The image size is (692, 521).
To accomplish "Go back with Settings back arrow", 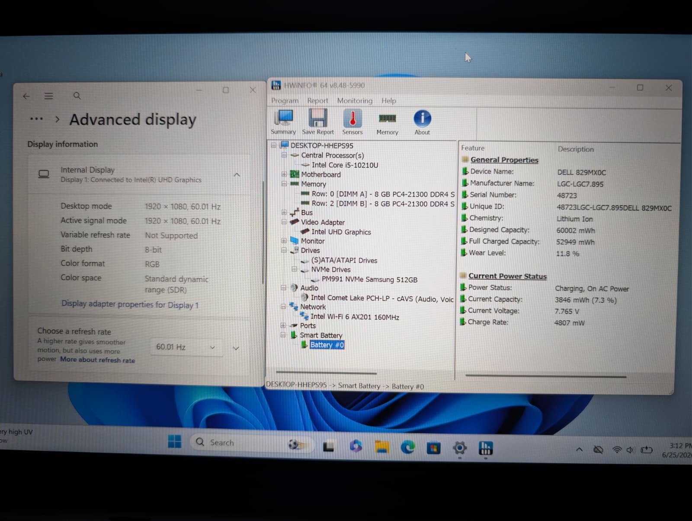I will pyautogui.click(x=26, y=96).
